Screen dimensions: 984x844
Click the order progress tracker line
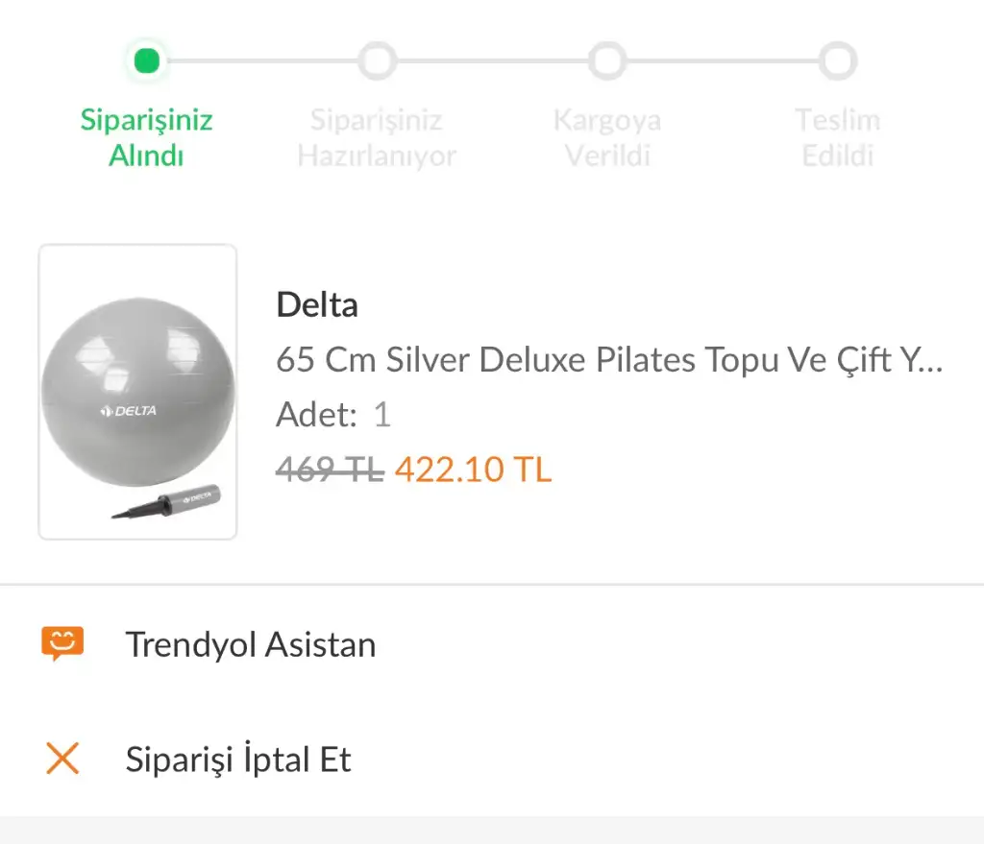pyautogui.click(x=492, y=60)
